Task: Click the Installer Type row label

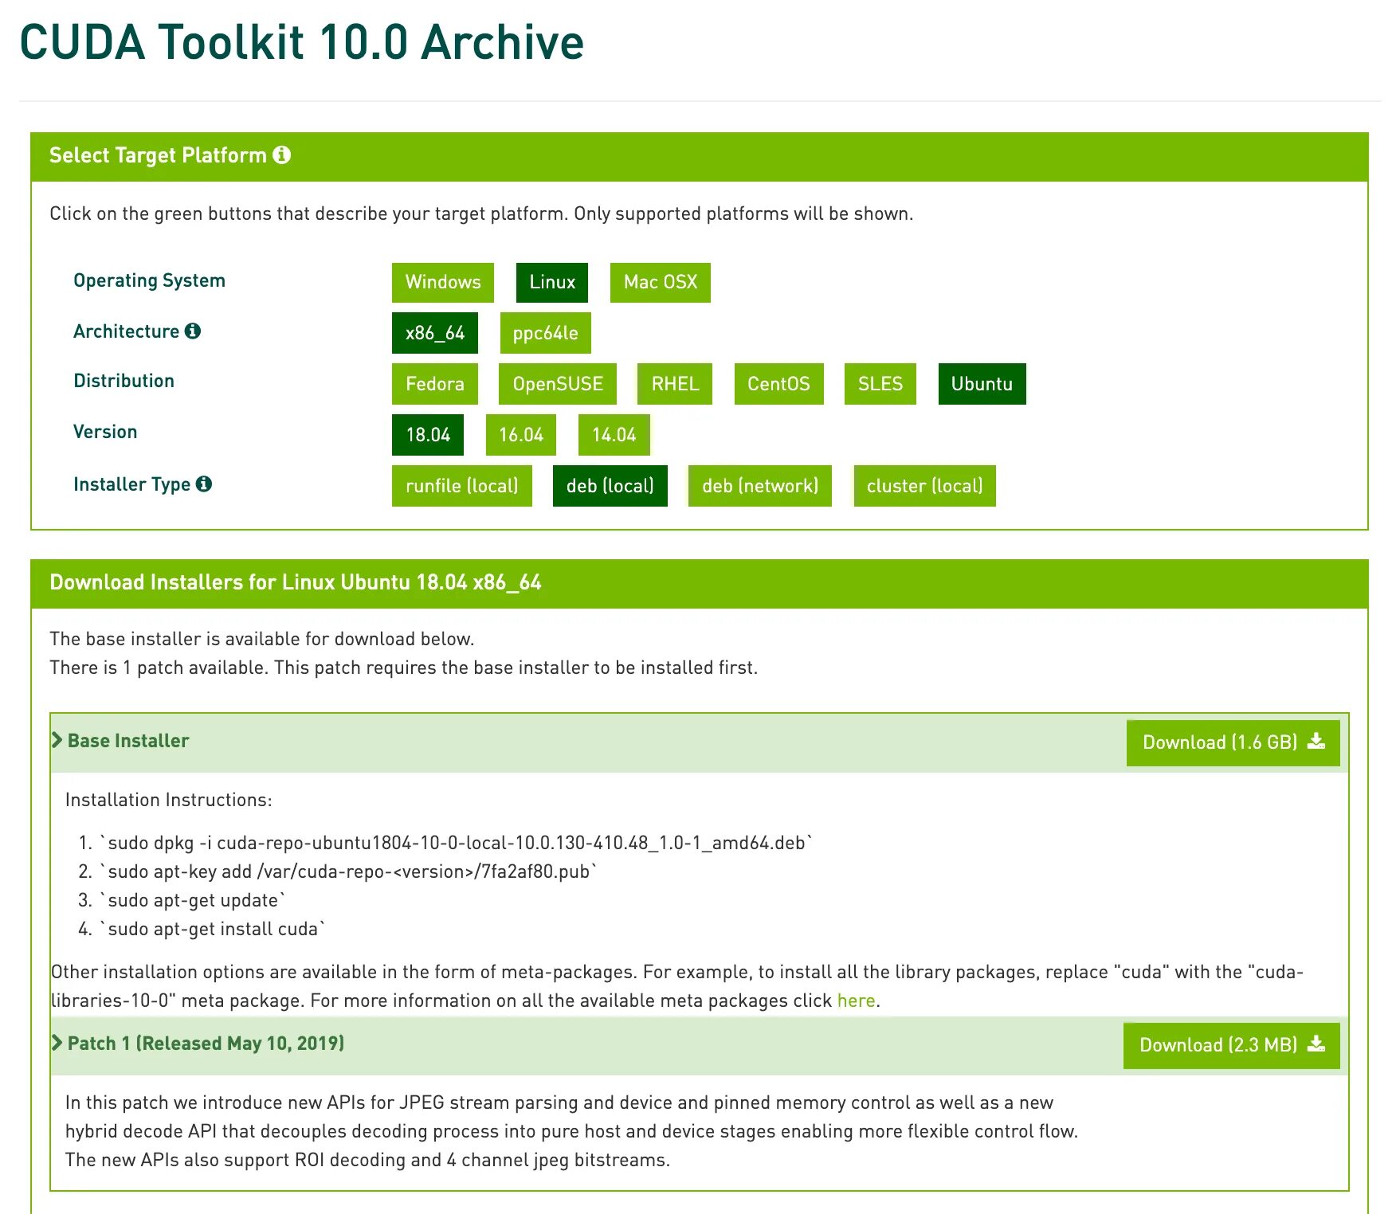Action: tap(131, 484)
